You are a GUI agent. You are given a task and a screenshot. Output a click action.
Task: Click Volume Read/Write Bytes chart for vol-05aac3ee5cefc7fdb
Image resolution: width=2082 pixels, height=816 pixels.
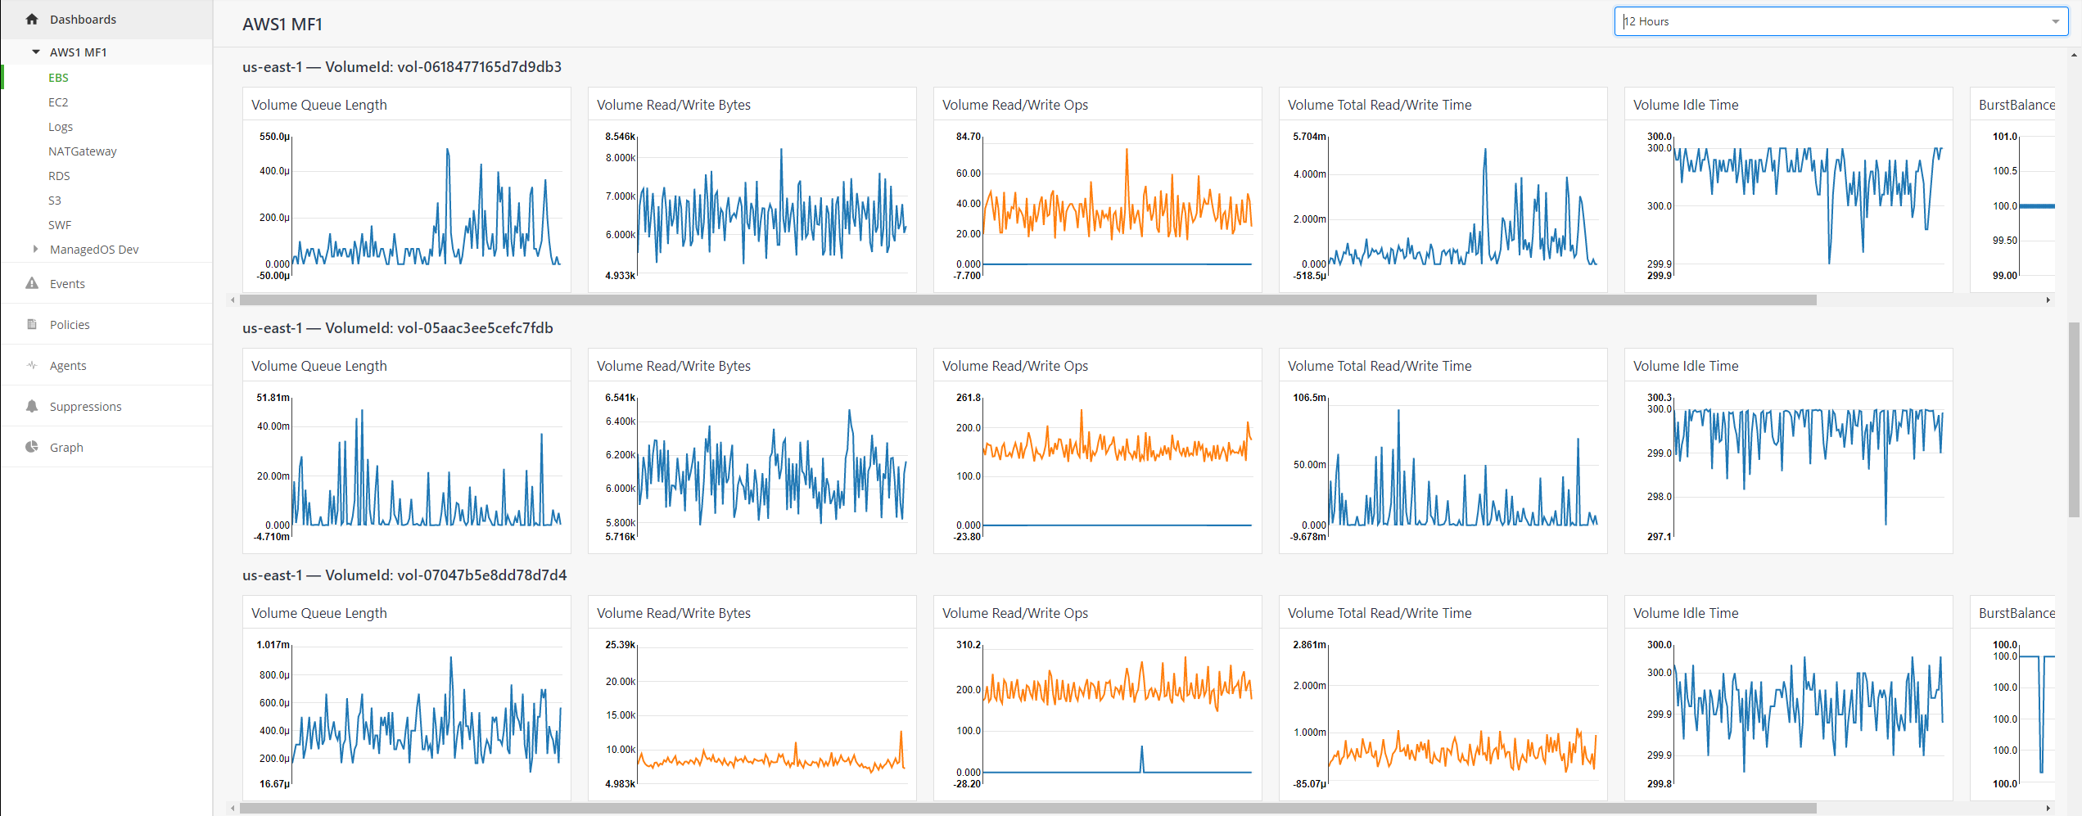tap(752, 451)
